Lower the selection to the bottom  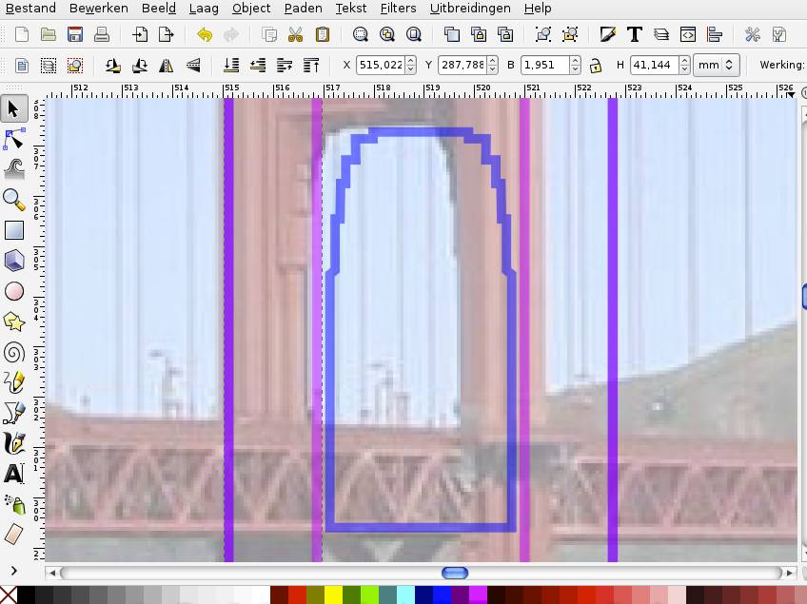231,66
